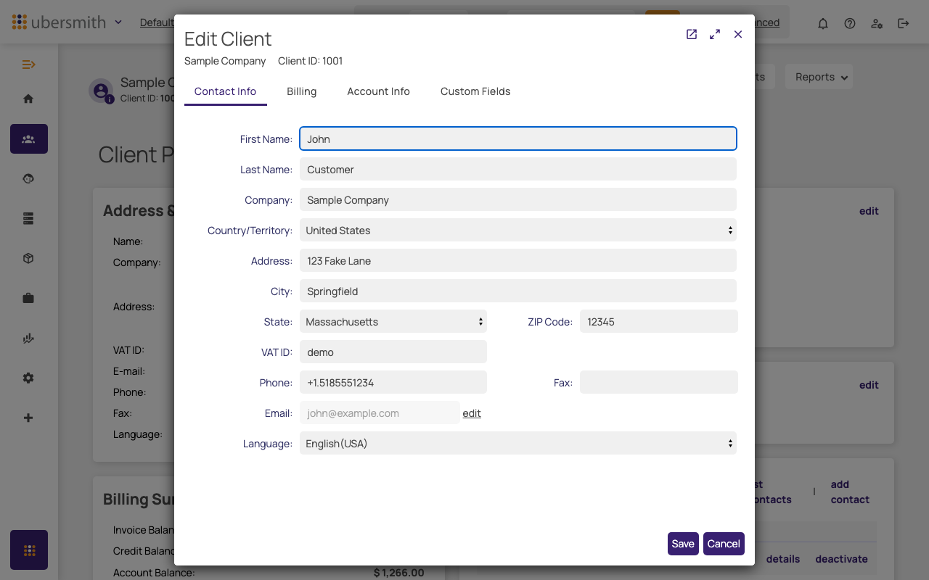Click the VAT ID field

pyautogui.click(x=393, y=352)
